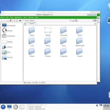
Task: Click the close tab button at tab bar right
Action: pyautogui.click(x=95, y=24)
